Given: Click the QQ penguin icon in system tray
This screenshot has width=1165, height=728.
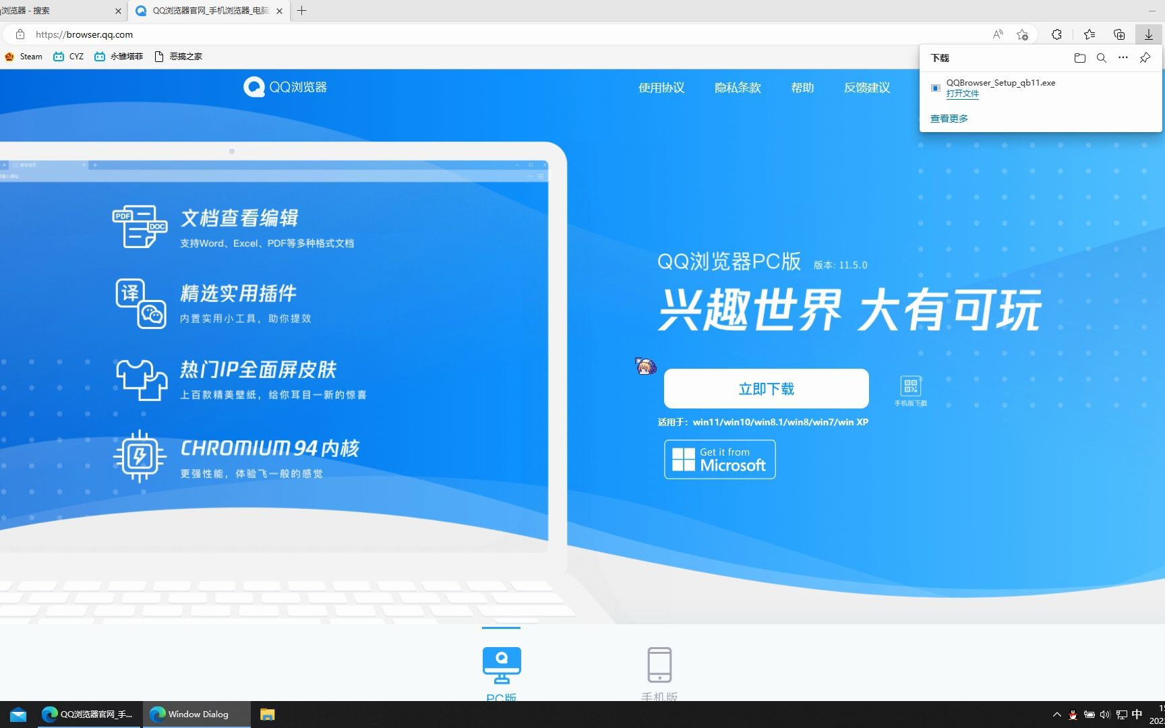Looking at the screenshot, I should point(1073,715).
